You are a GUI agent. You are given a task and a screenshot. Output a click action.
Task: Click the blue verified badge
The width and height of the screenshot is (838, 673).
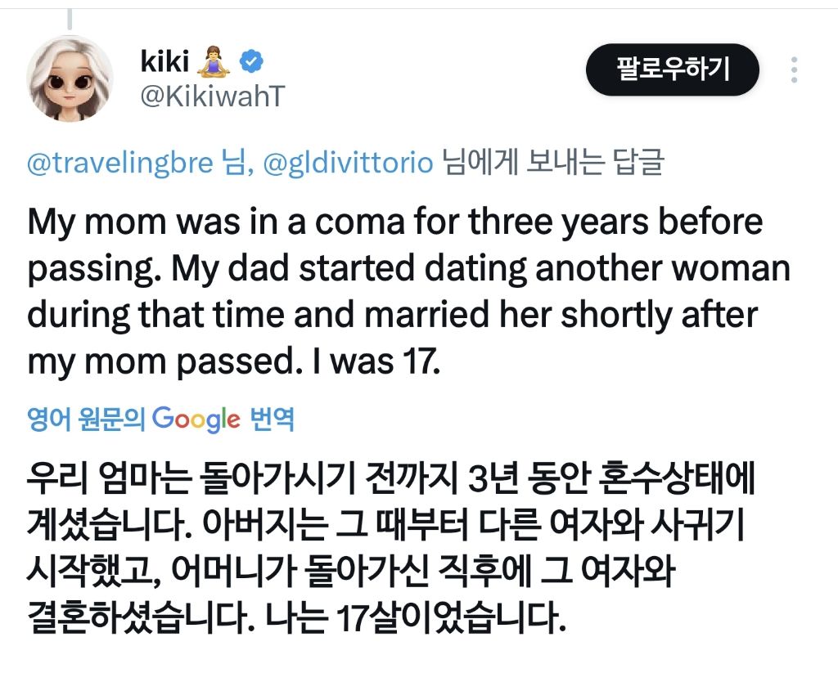click(x=250, y=61)
